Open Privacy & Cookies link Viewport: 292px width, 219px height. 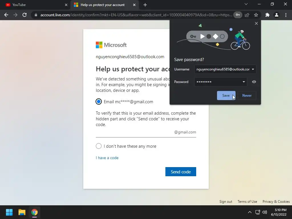[276, 202]
